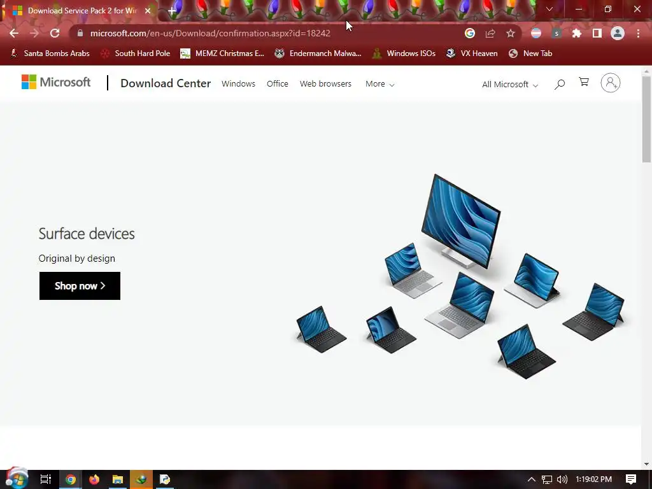652x489 pixels.
Task: Open the Web browsers navigation item
Action: point(325,83)
